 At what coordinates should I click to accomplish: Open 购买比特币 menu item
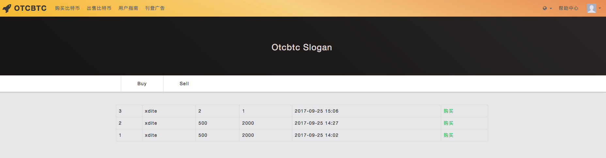pos(67,8)
